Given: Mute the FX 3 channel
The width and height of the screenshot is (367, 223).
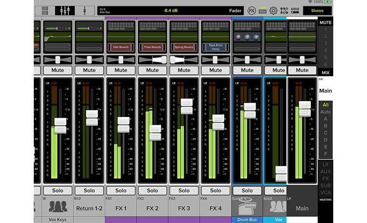Looking at the screenshot, I should tap(184, 70).
